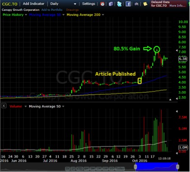190x172 pixels.
Task: Click the red alarm clock alert icon
Action: tap(102, 4)
